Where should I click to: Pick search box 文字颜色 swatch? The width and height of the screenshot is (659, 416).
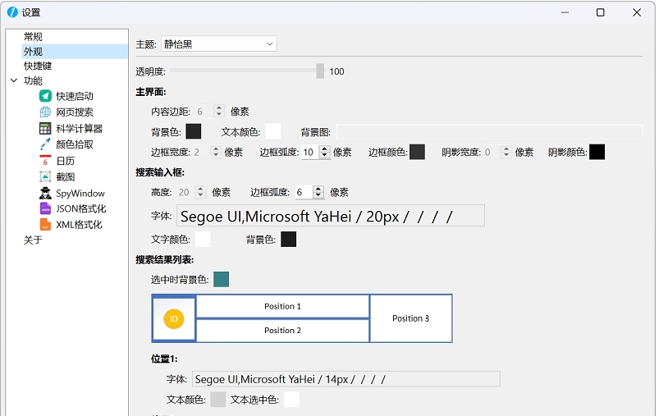pyautogui.click(x=202, y=239)
